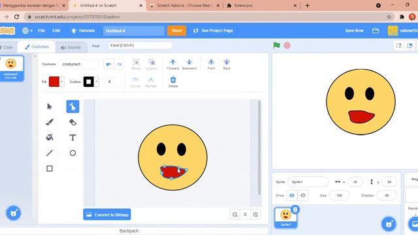418x235 pixels.
Task: Select the Sprite1 thumbnail
Action: click(x=285, y=217)
